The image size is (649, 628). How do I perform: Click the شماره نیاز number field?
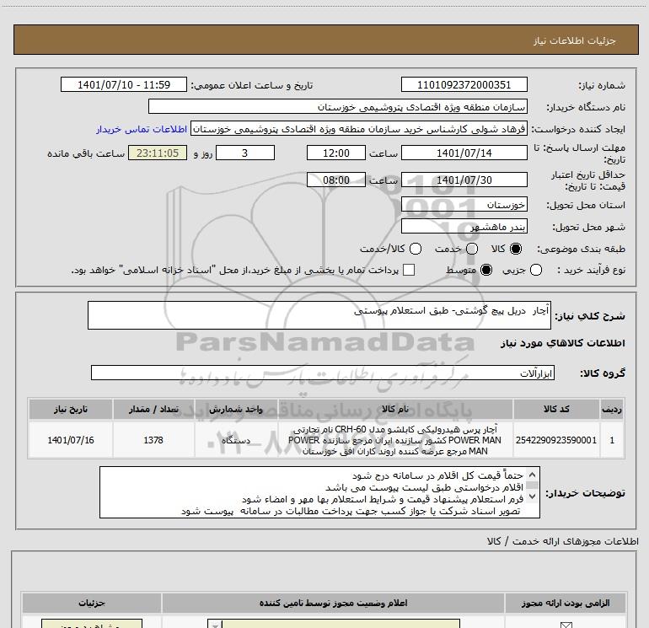click(x=464, y=85)
